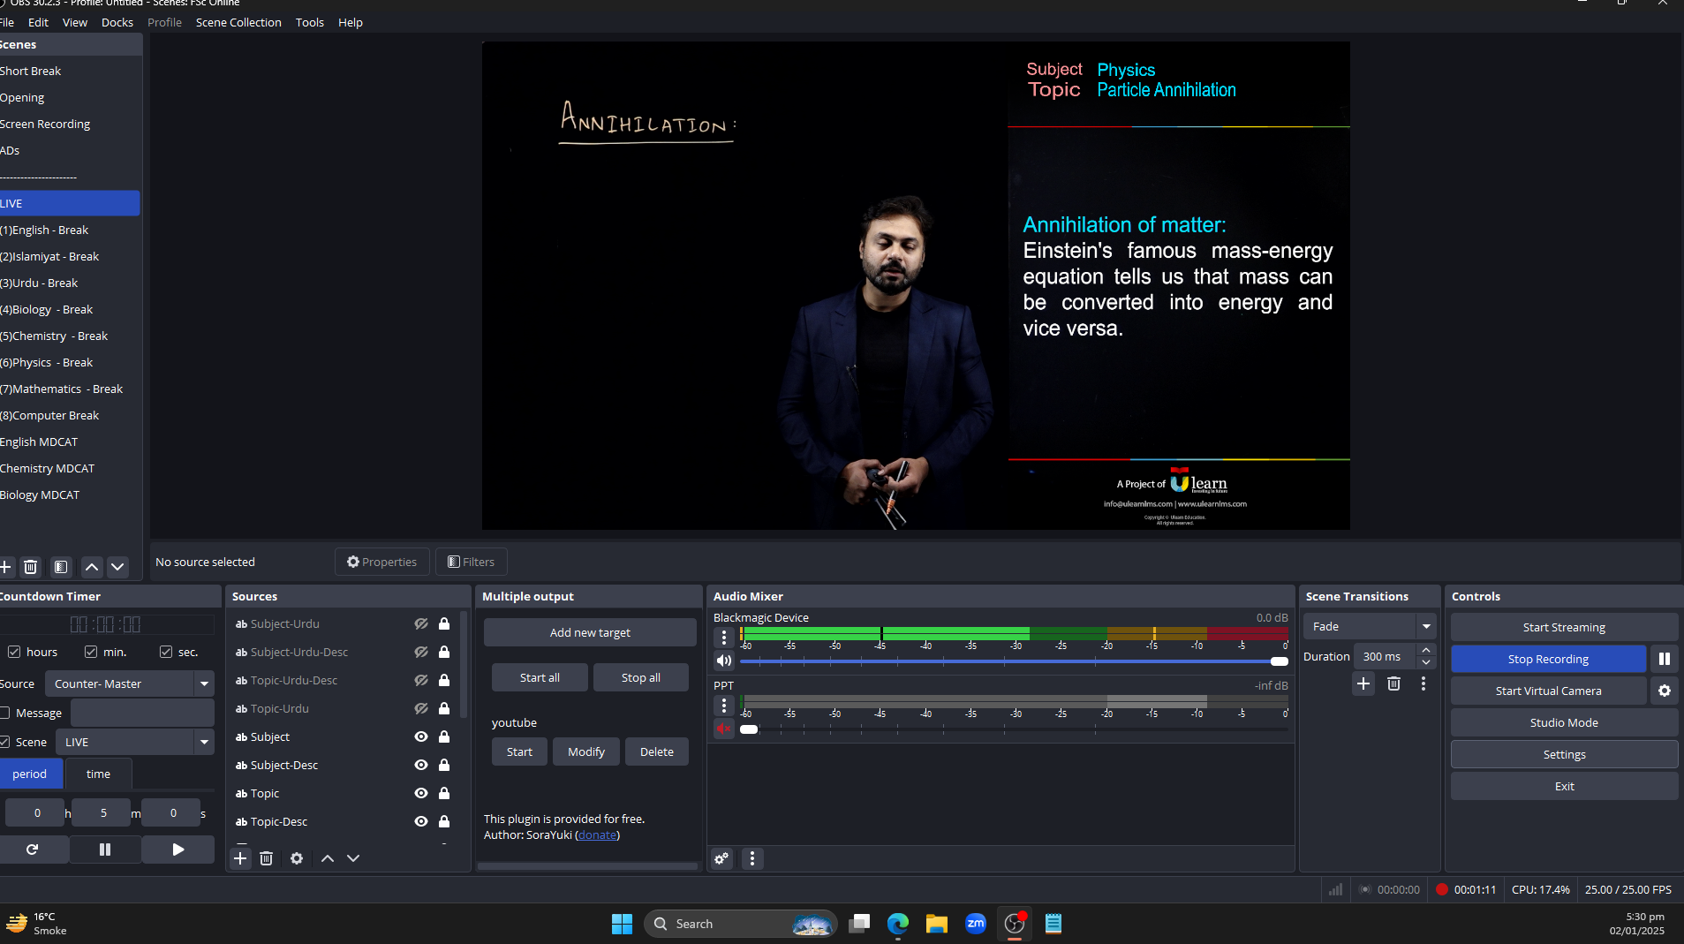This screenshot has height=944, width=1684.
Task: Remove selected scene with trash icon
Action: coord(31,567)
